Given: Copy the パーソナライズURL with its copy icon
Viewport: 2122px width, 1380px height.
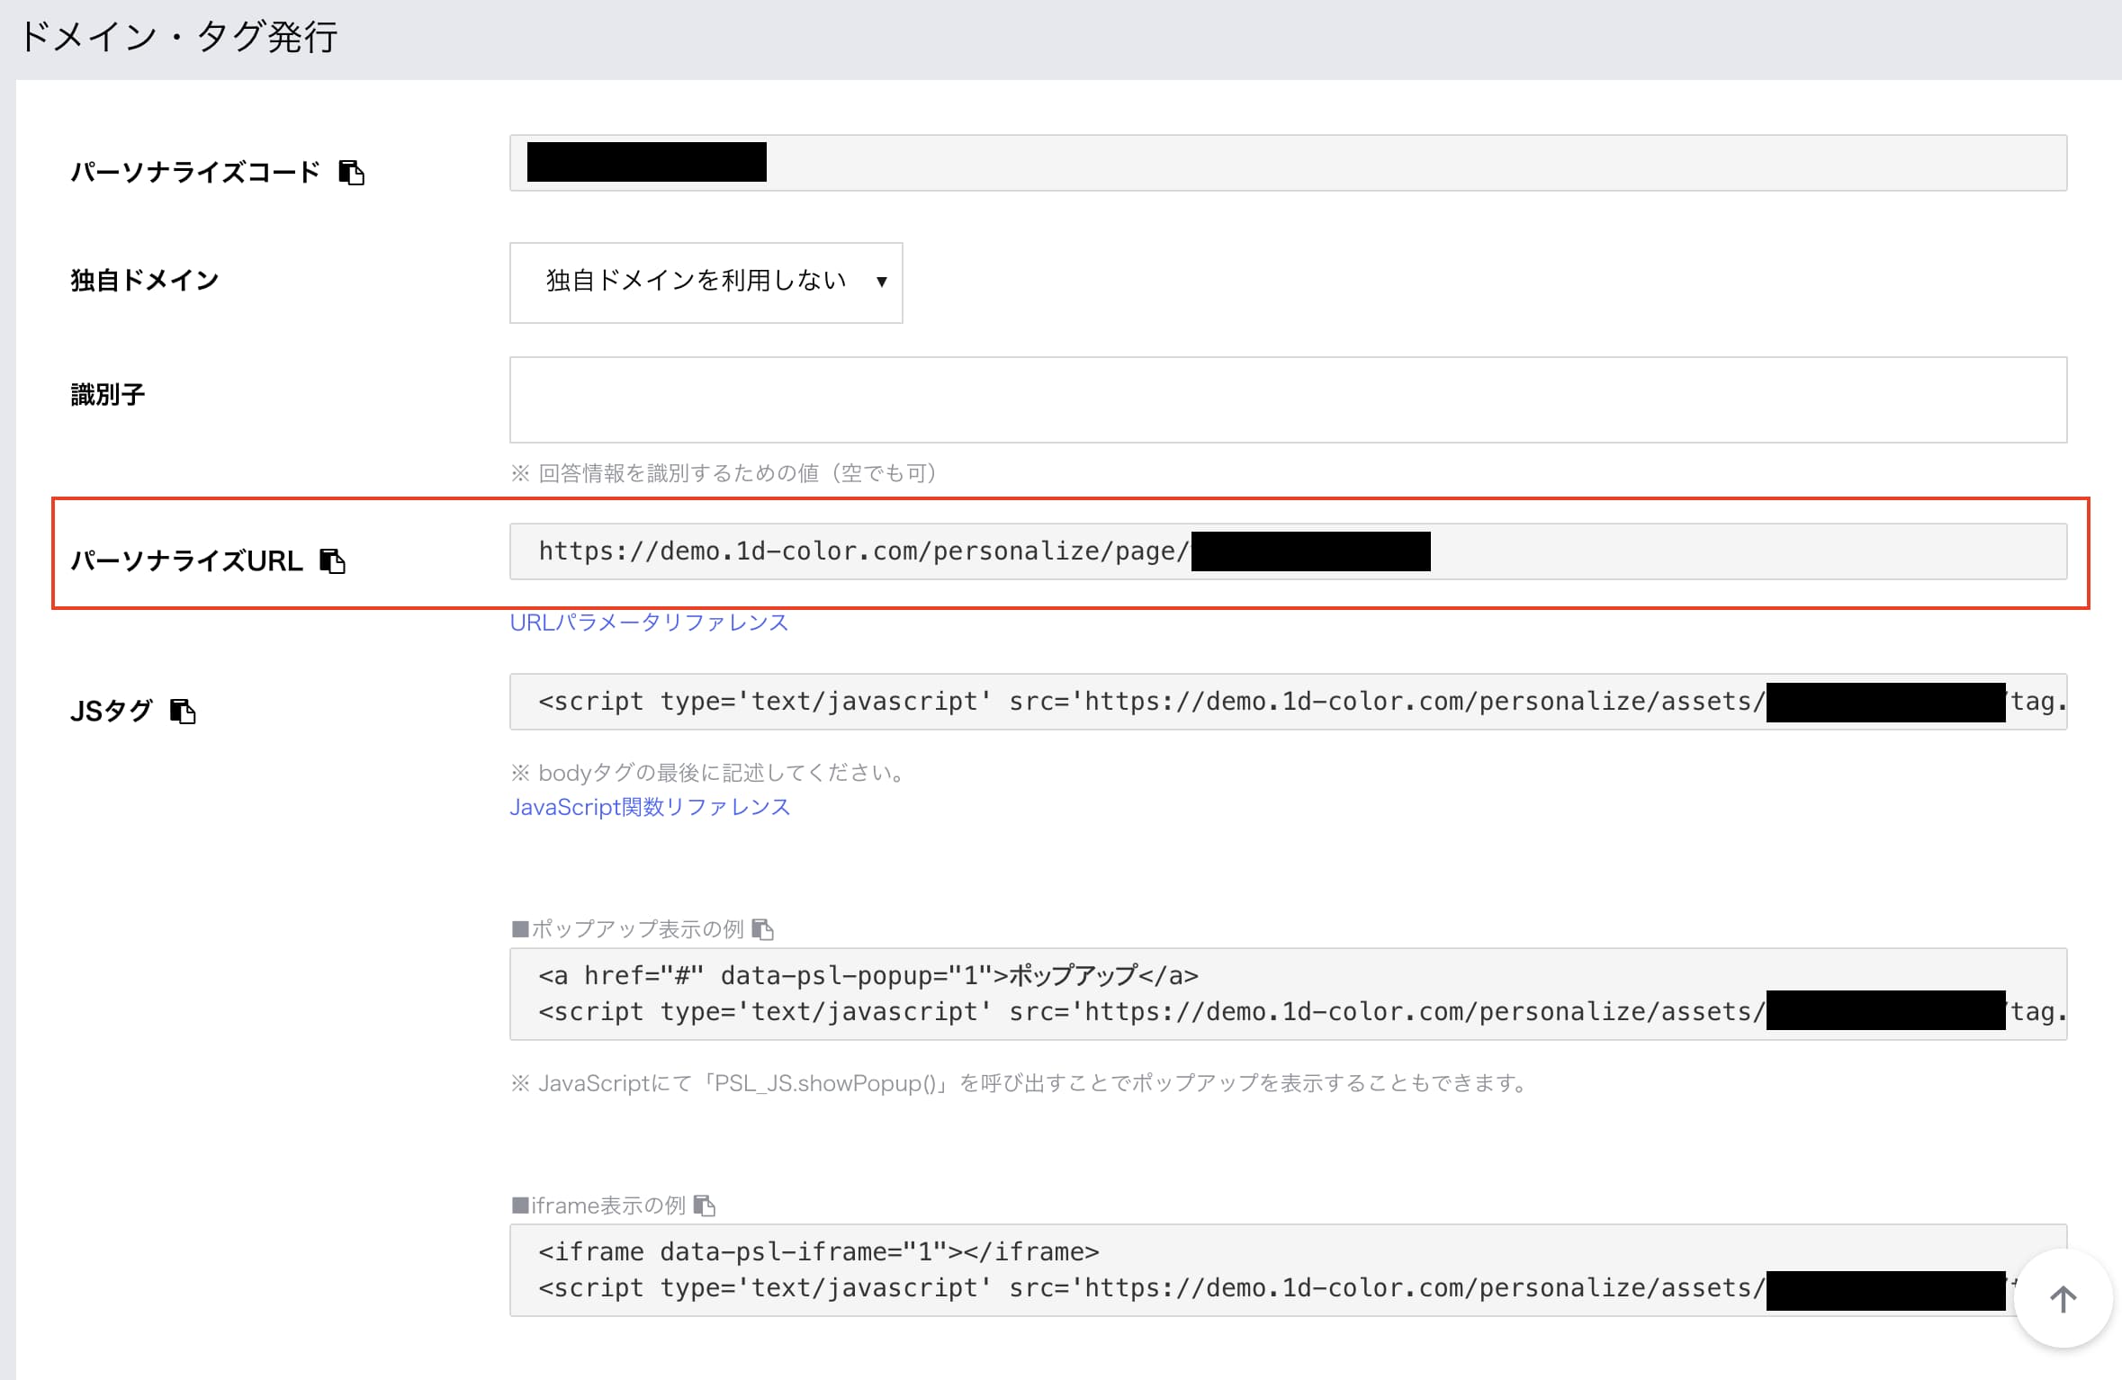Looking at the screenshot, I should click(x=333, y=560).
